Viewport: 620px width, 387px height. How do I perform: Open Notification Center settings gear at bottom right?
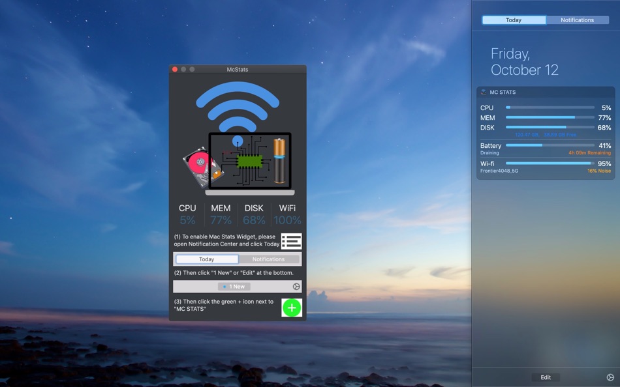pos(610,377)
